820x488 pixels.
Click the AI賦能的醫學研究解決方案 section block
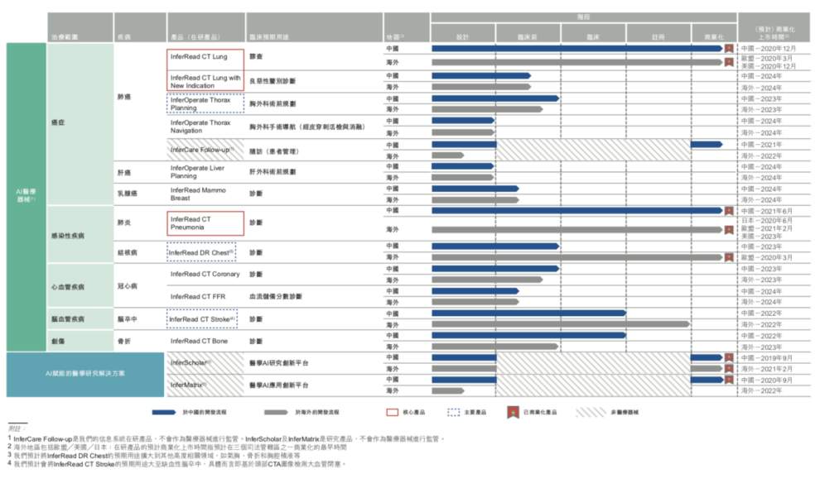pos(86,374)
